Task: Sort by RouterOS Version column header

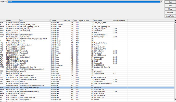Action: click(x=120, y=20)
